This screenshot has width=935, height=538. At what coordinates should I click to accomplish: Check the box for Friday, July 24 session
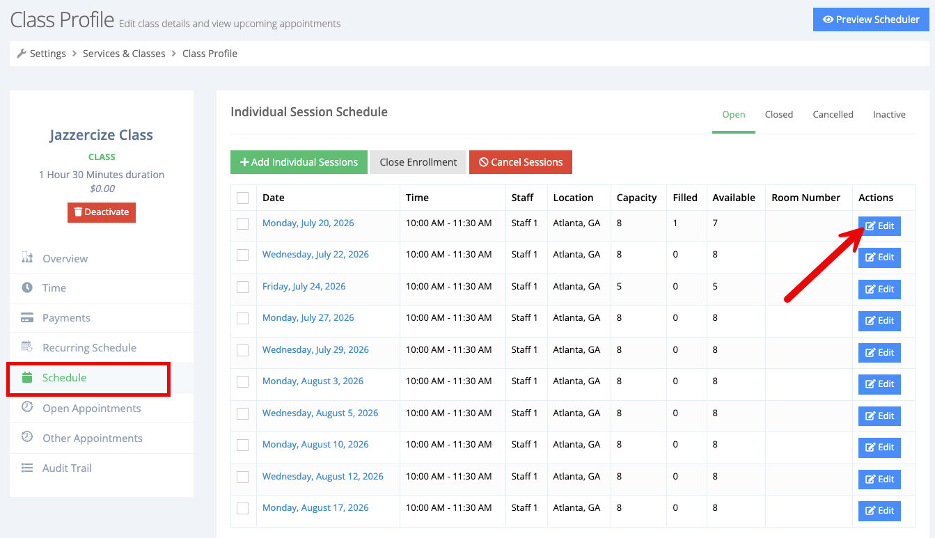click(x=242, y=287)
